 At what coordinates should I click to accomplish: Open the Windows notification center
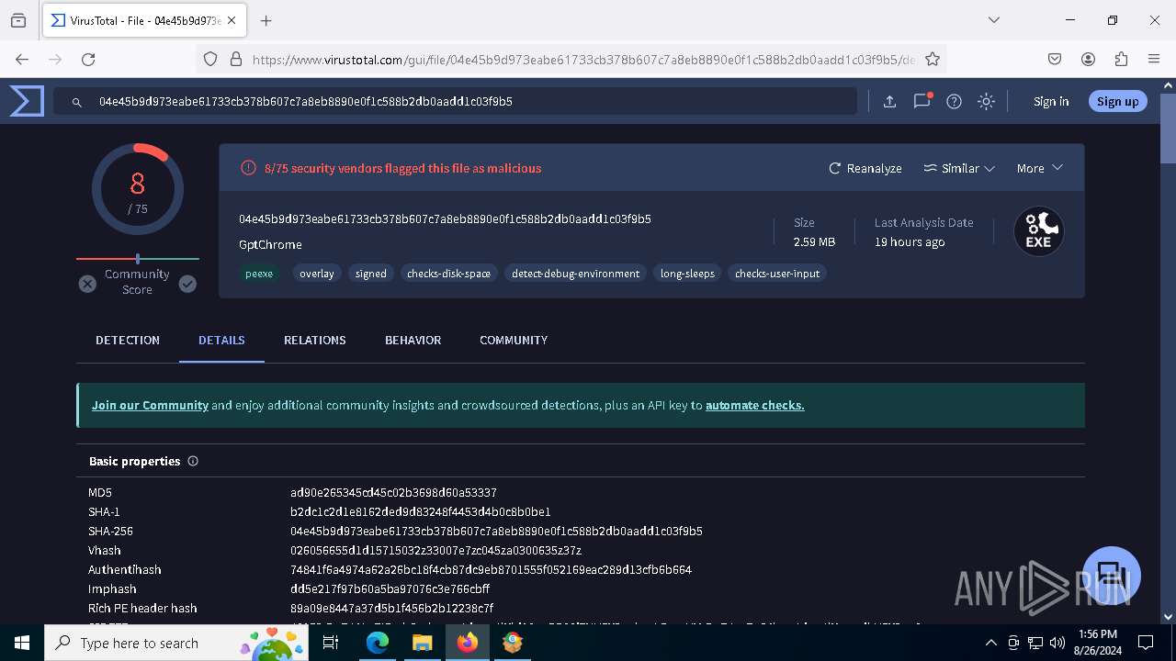tap(1146, 643)
